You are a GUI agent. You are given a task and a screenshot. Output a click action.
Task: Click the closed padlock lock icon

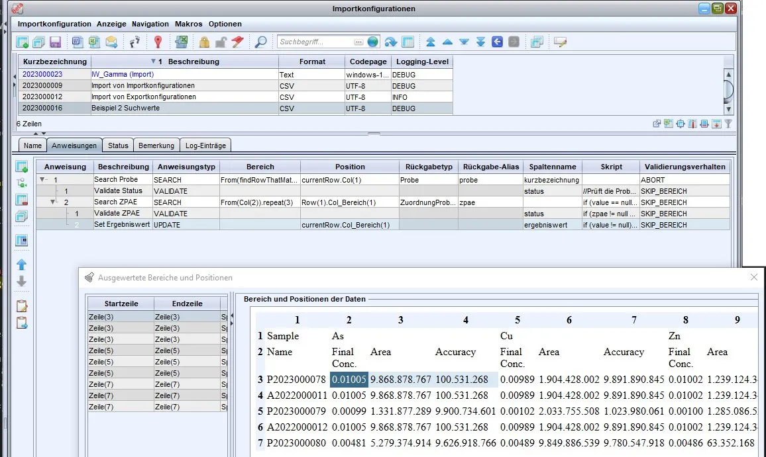click(x=204, y=42)
